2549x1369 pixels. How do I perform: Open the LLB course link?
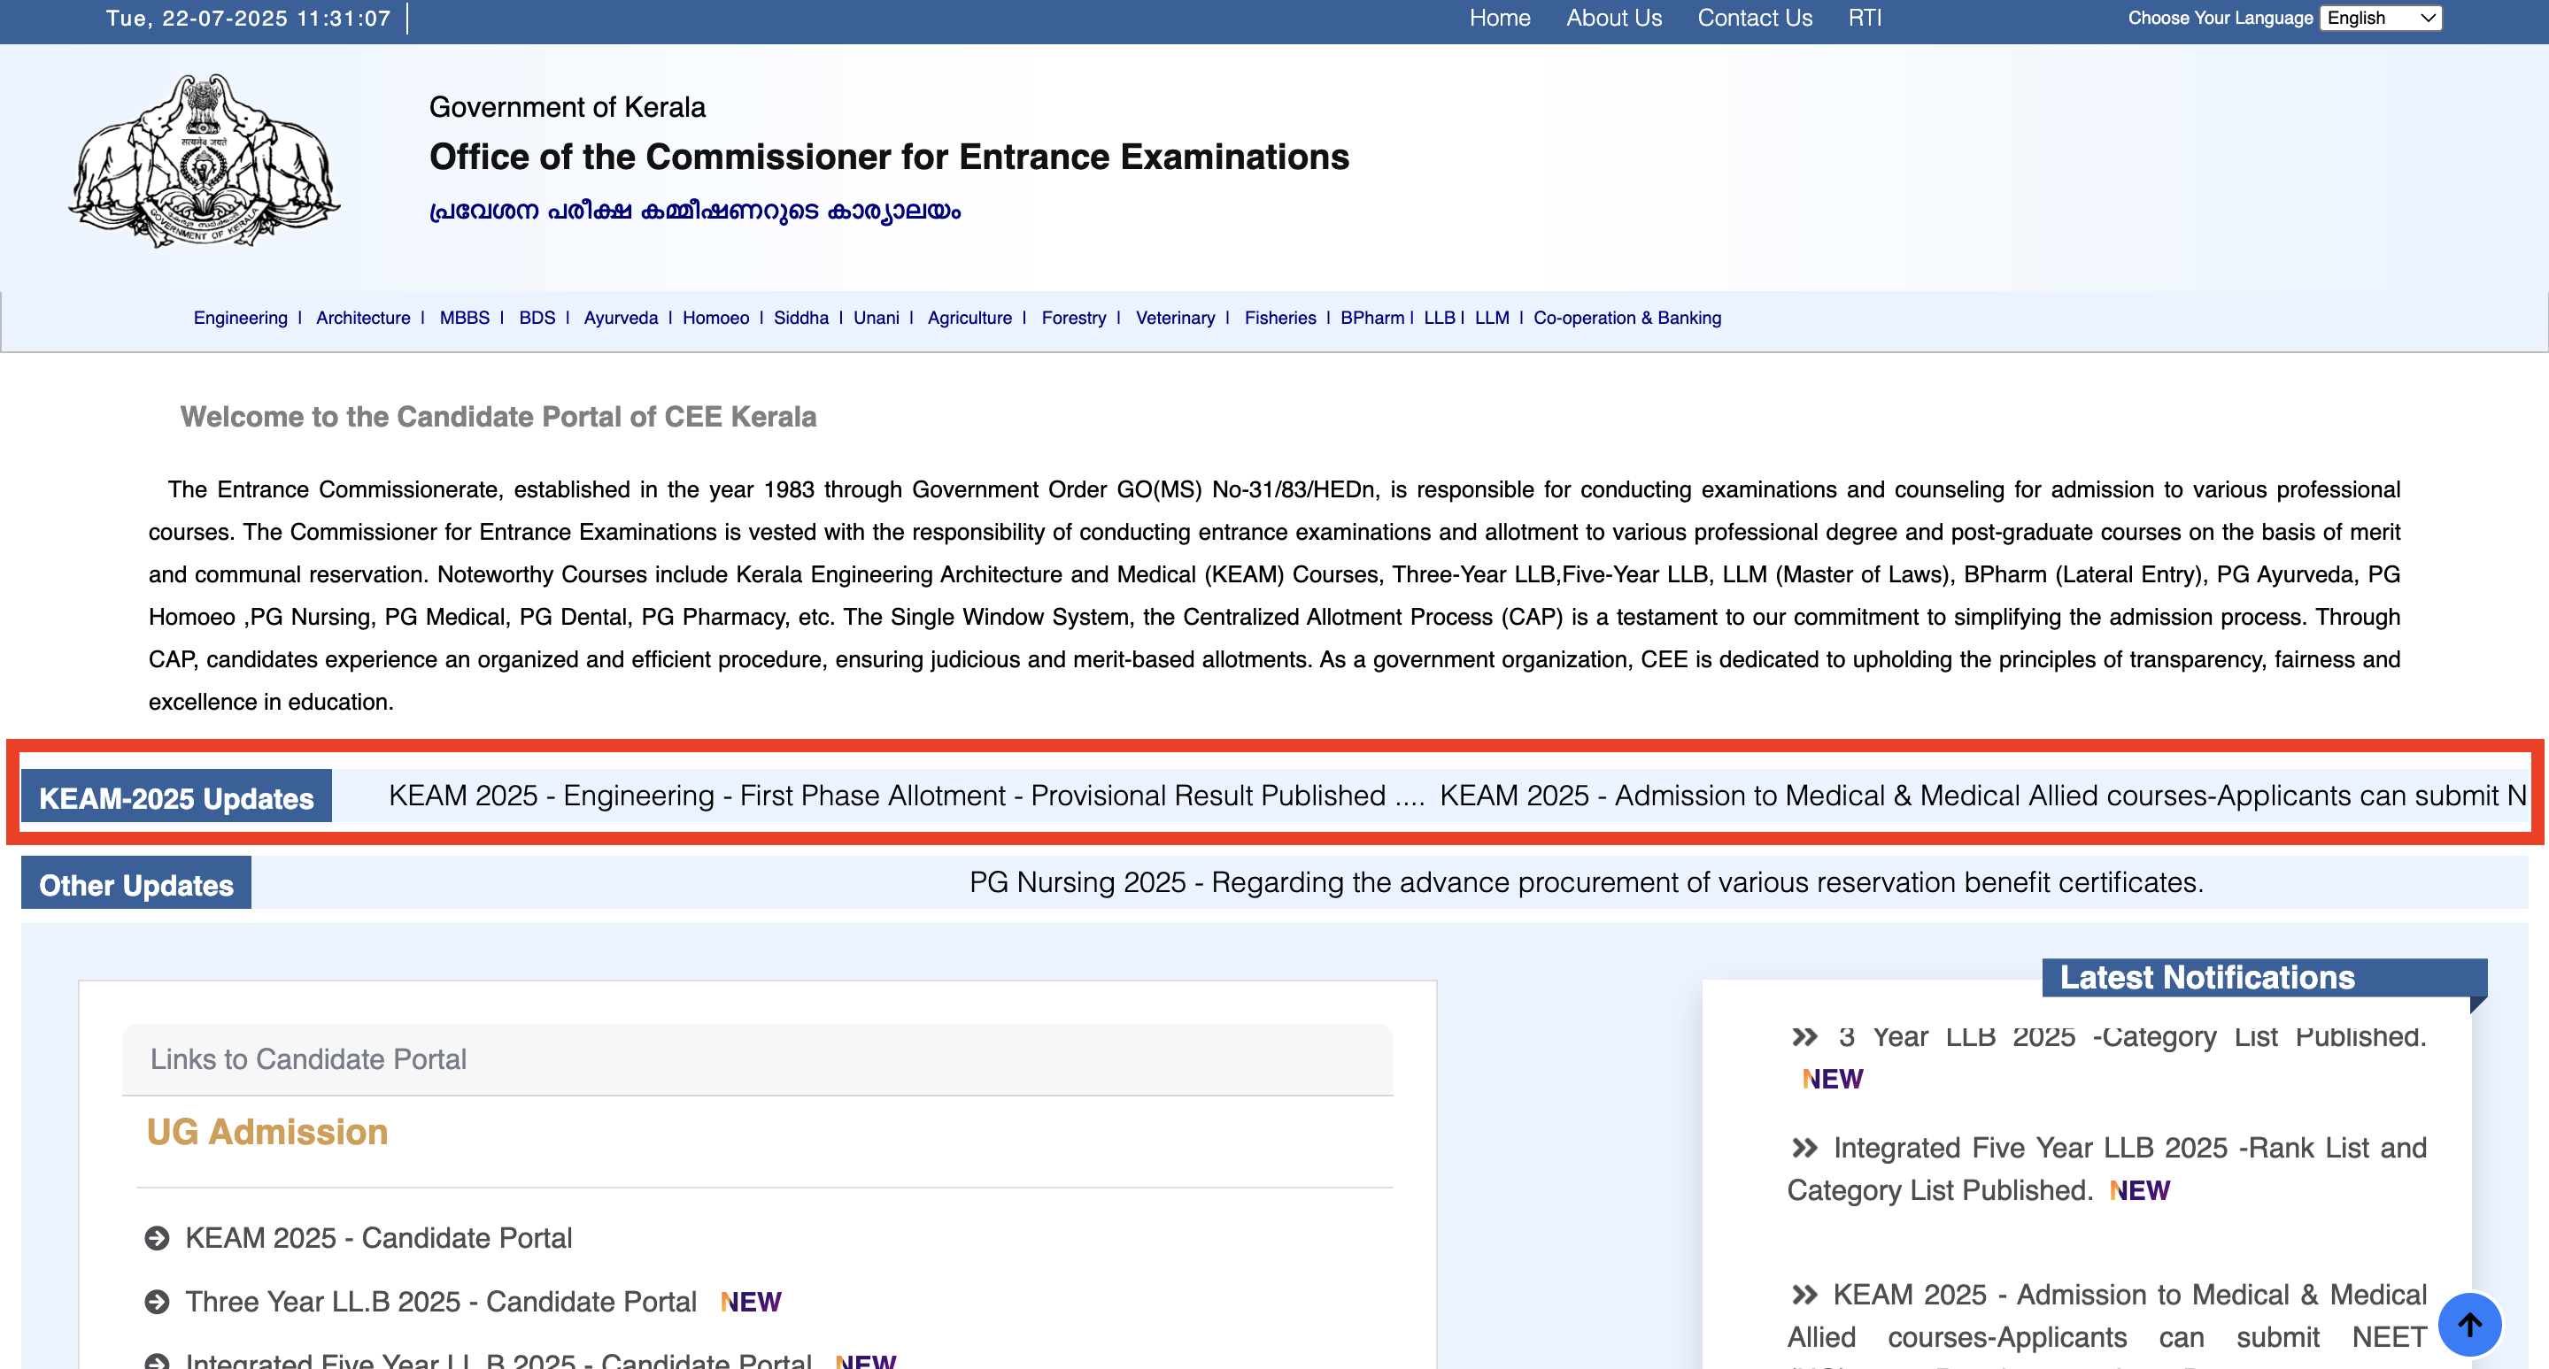1439,318
